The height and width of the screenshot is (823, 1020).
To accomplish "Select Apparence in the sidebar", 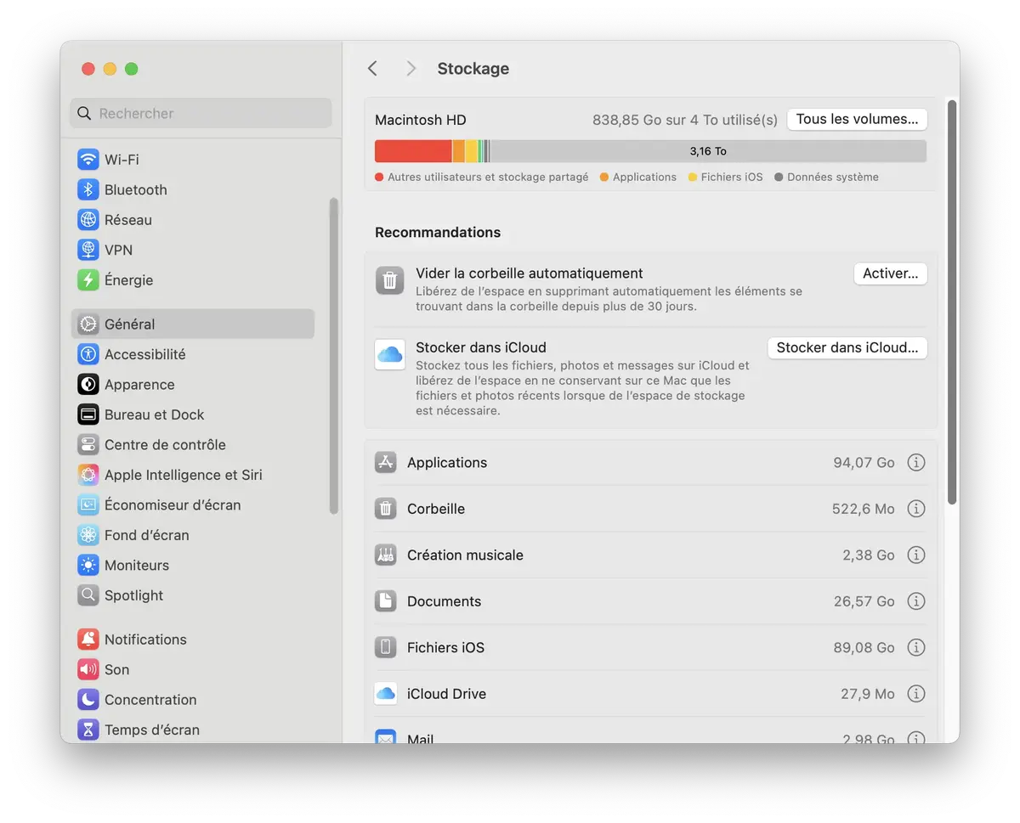I will tap(139, 385).
